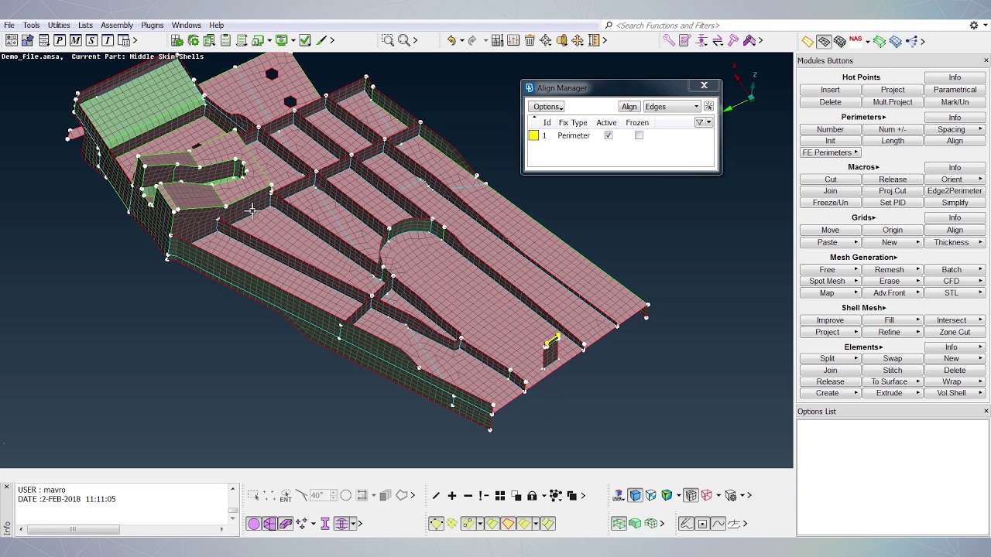Screen dimensions: 991x557
Task: Click the pin icon beside Edges dropdown
Action: [708, 107]
